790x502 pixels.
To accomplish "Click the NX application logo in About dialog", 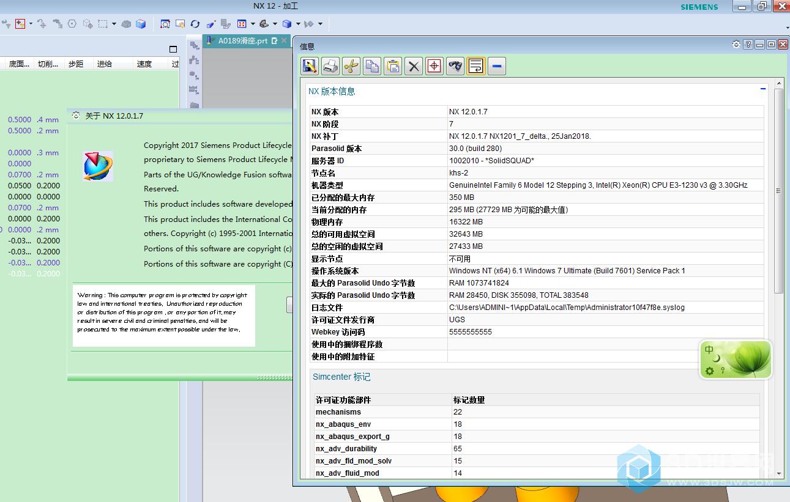I will [98, 166].
